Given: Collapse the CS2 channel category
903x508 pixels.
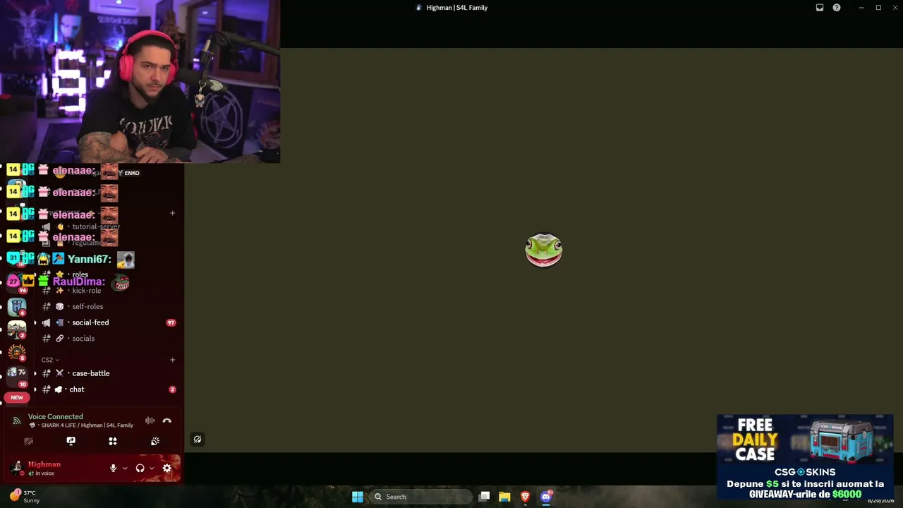Looking at the screenshot, I should 50,360.
